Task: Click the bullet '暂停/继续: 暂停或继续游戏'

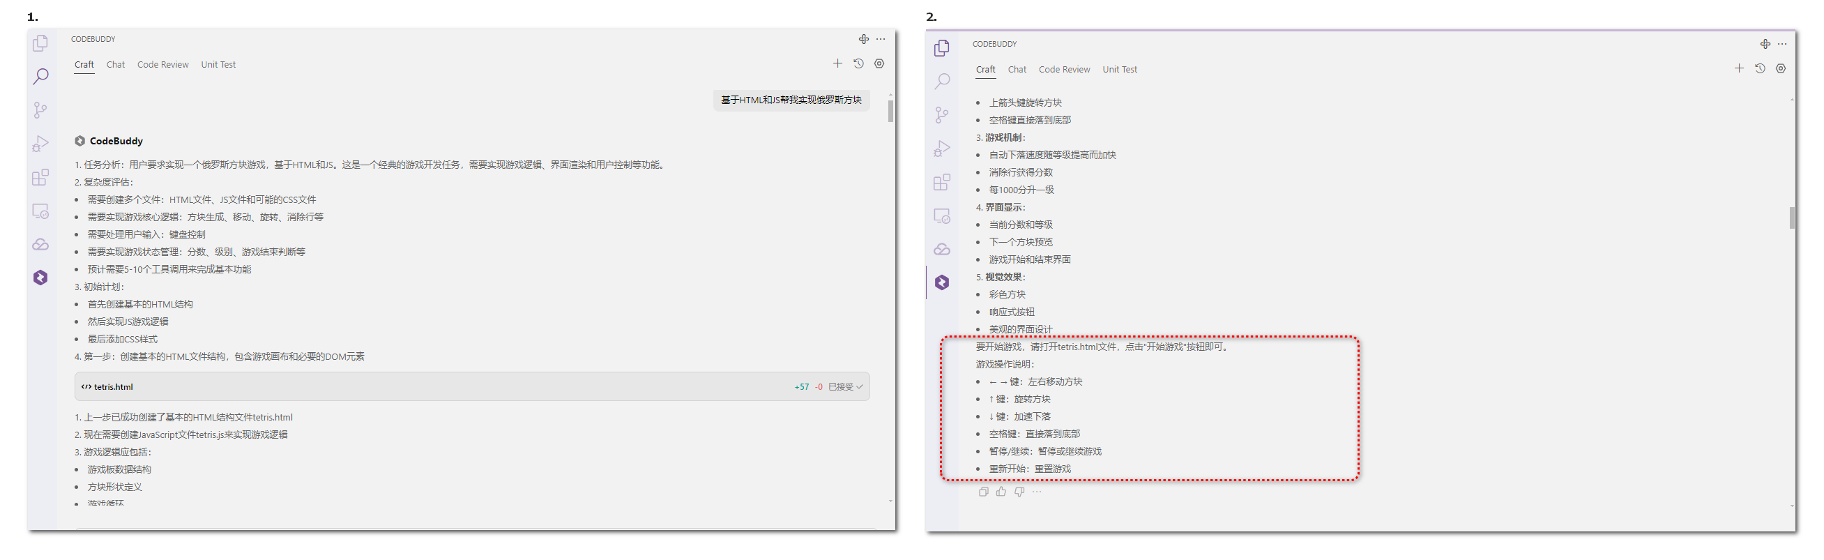Action: coord(1045,451)
